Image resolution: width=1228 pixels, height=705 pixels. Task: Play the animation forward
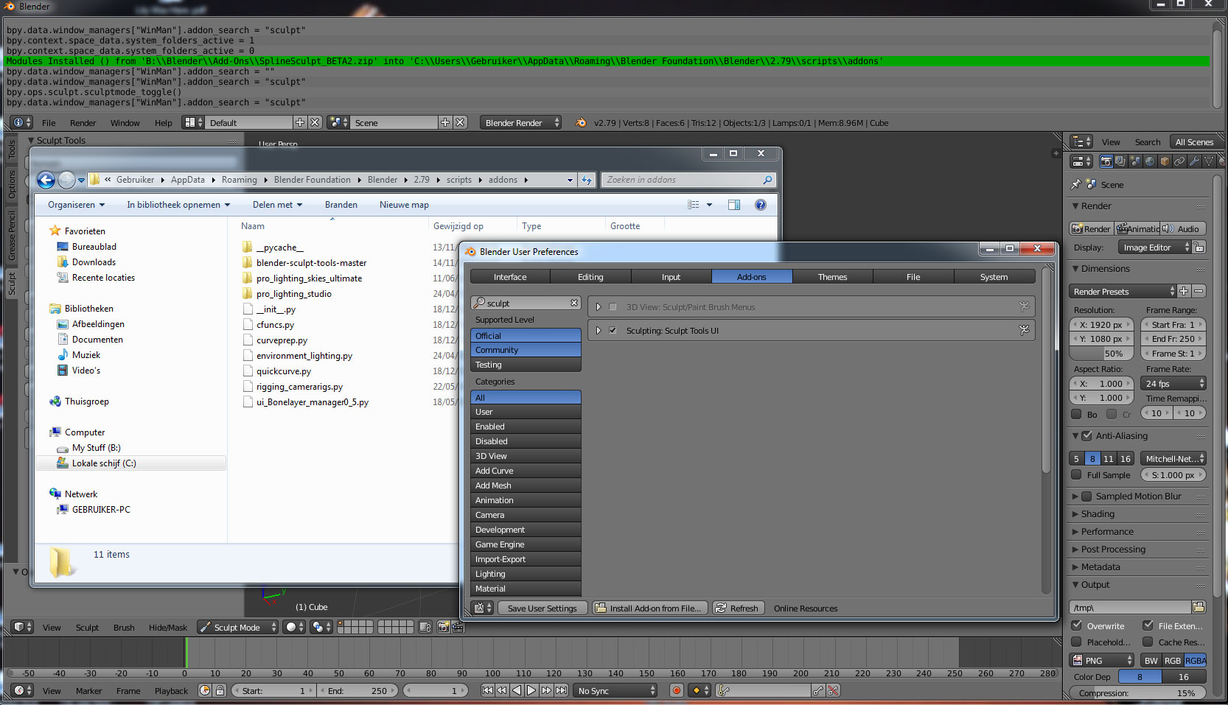tap(531, 690)
